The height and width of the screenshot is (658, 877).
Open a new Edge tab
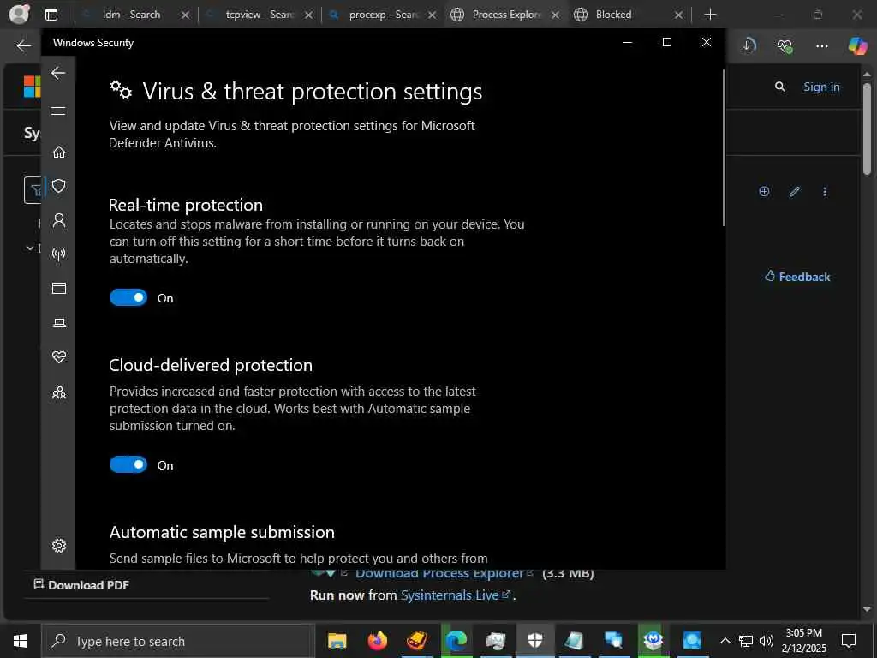click(710, 15)
